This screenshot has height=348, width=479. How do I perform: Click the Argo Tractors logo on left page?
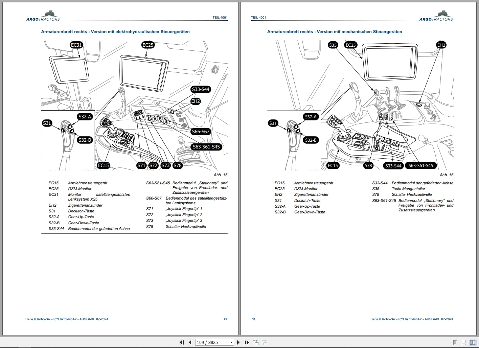point(43,16)
